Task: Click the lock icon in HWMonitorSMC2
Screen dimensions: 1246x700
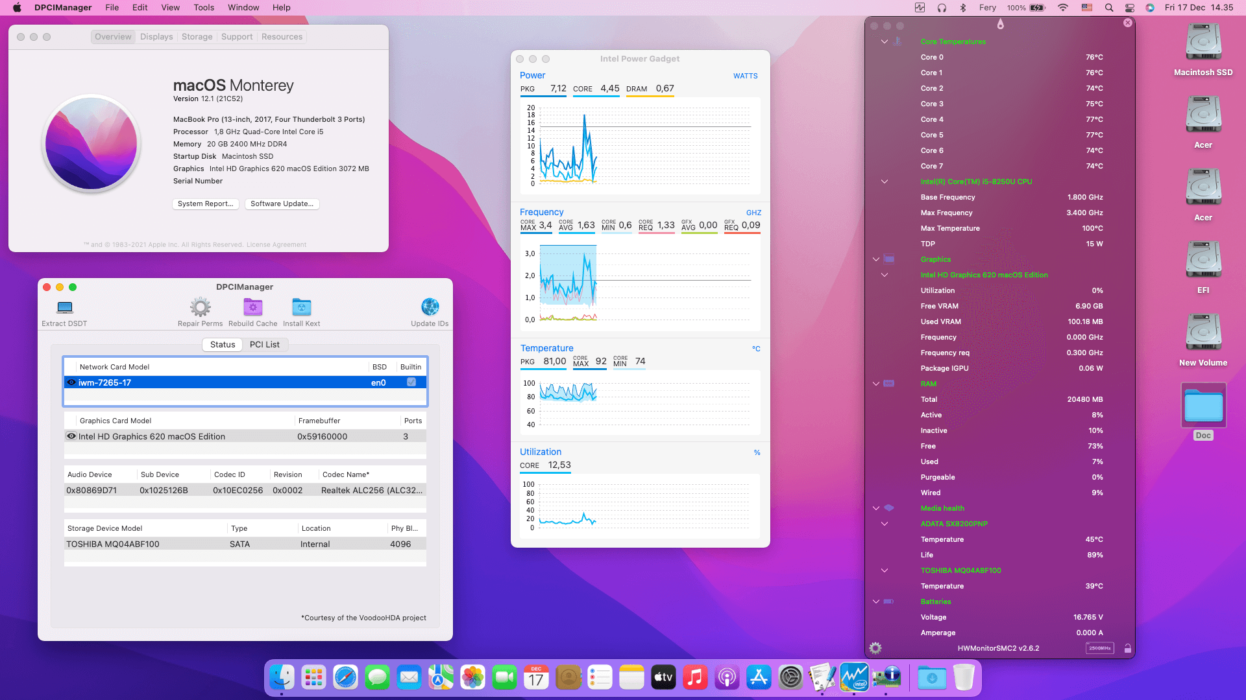Action: coord(1128,648)
